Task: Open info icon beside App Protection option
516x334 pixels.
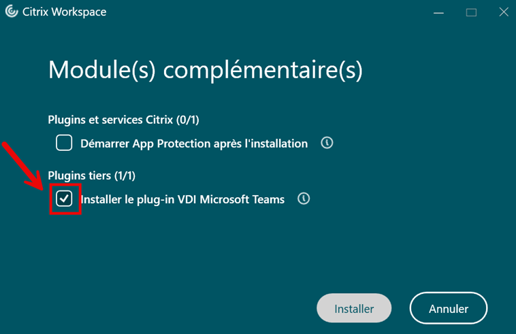Action: 327,143
